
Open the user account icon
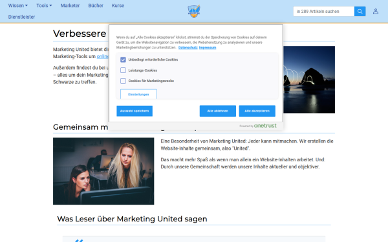point(375,12)
